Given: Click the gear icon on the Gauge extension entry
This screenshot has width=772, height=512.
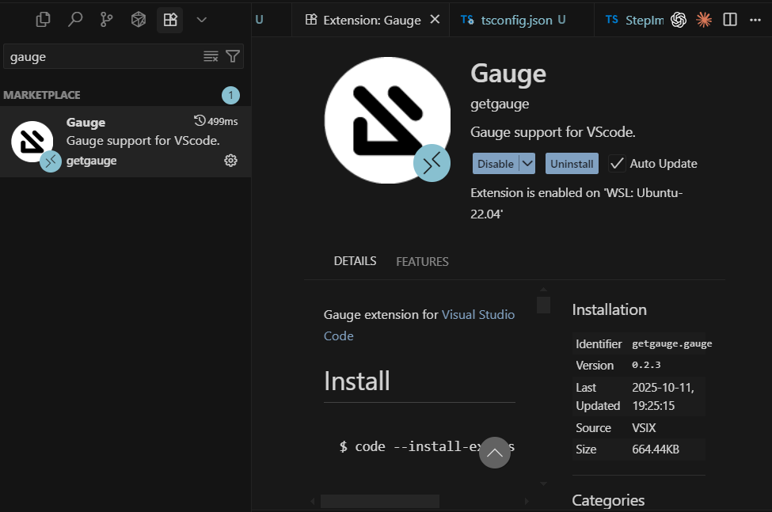Looking at the screenshot, I should [x=230, y=160].
